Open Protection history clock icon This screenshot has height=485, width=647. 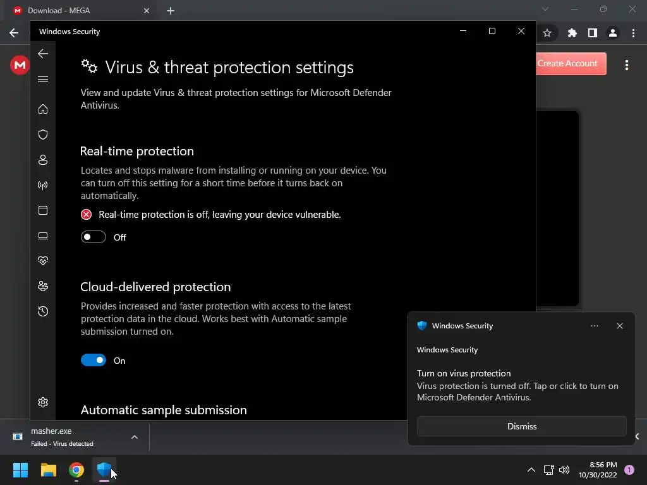coord(43,311)
